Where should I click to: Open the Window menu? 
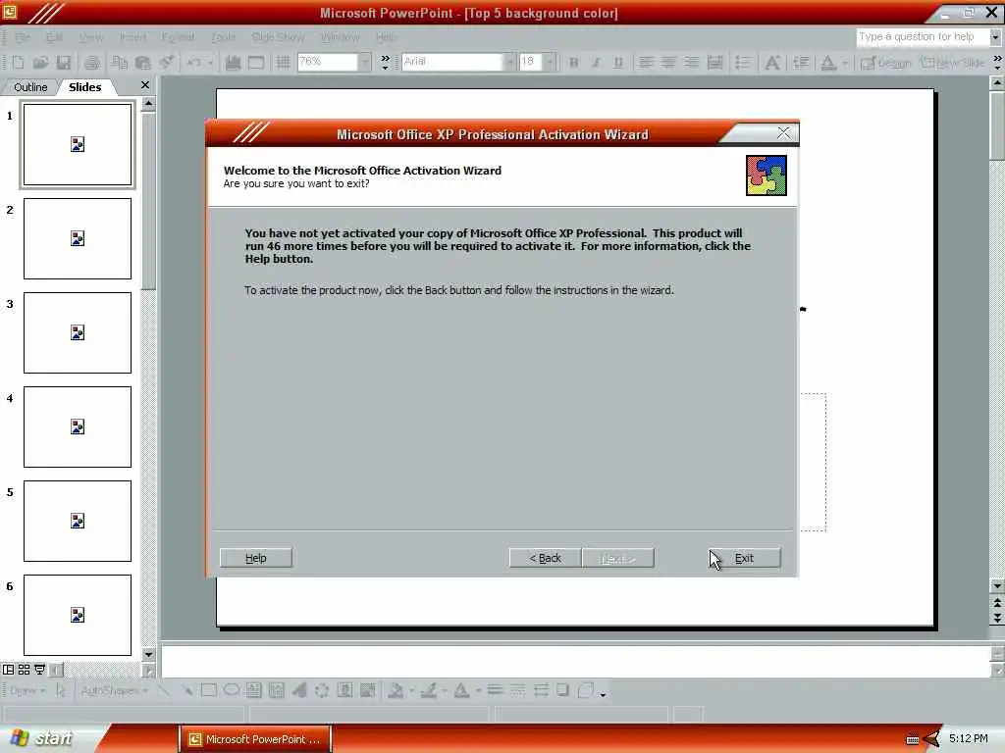pos(340,37)
